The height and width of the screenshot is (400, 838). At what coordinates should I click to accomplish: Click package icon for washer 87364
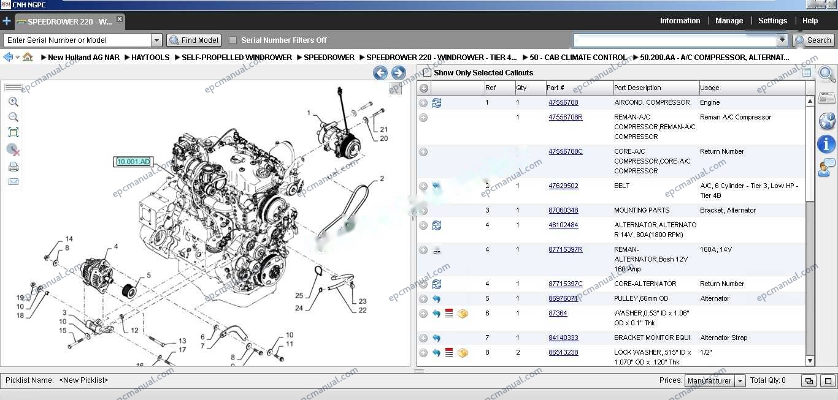click(463, 314)
